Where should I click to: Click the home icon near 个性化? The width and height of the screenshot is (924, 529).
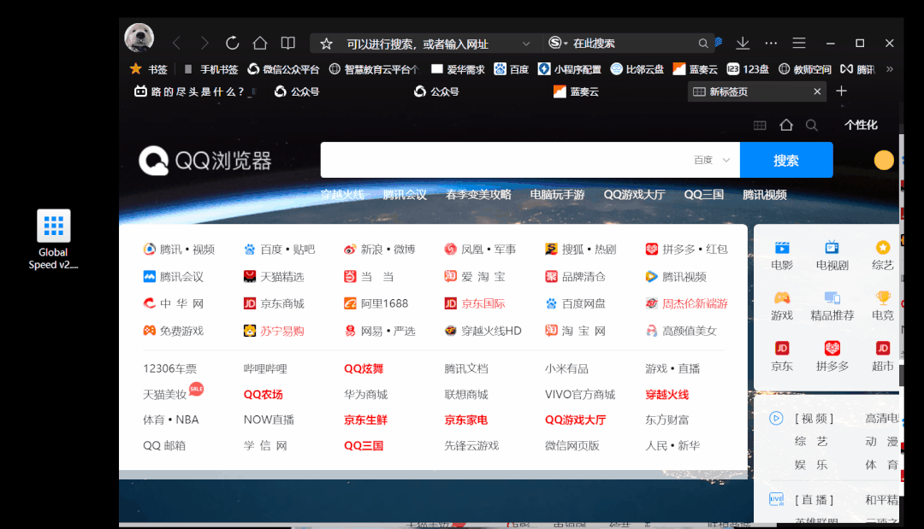point(786,125)
